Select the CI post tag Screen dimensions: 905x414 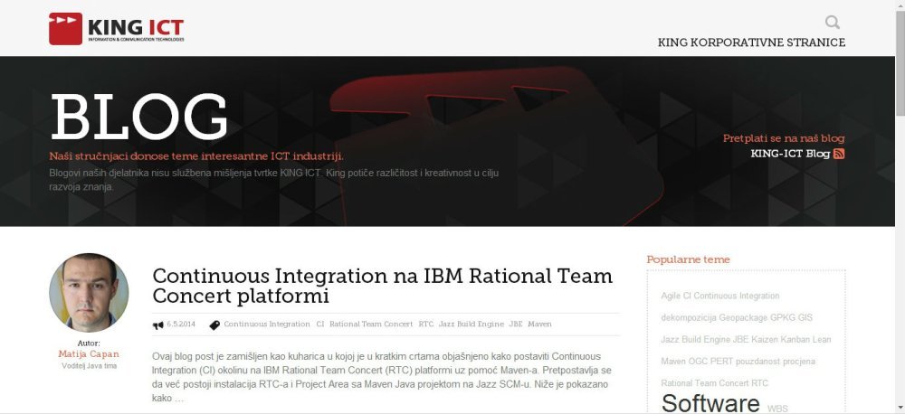click(320, 324)
